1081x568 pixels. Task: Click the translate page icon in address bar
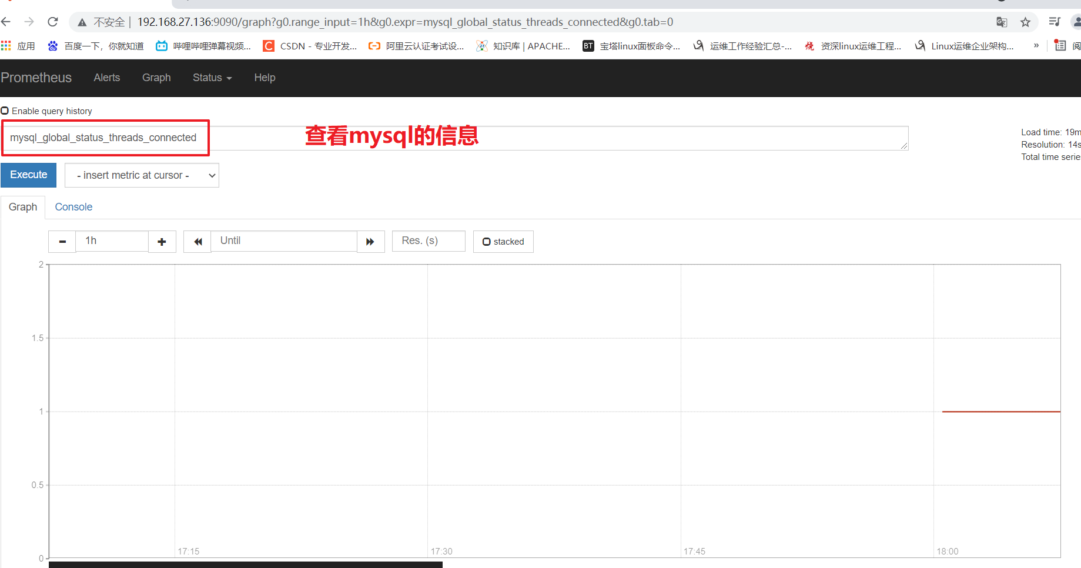[1002, 22]
